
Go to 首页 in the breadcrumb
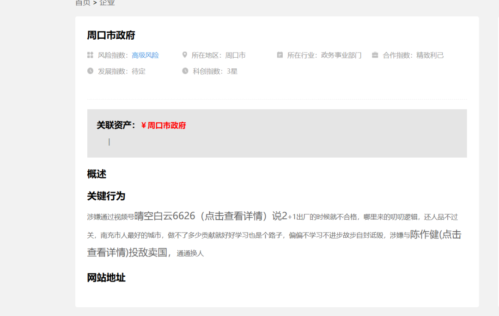coord(83,3)
